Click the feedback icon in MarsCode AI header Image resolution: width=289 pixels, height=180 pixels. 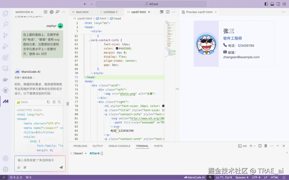[58, 12]
